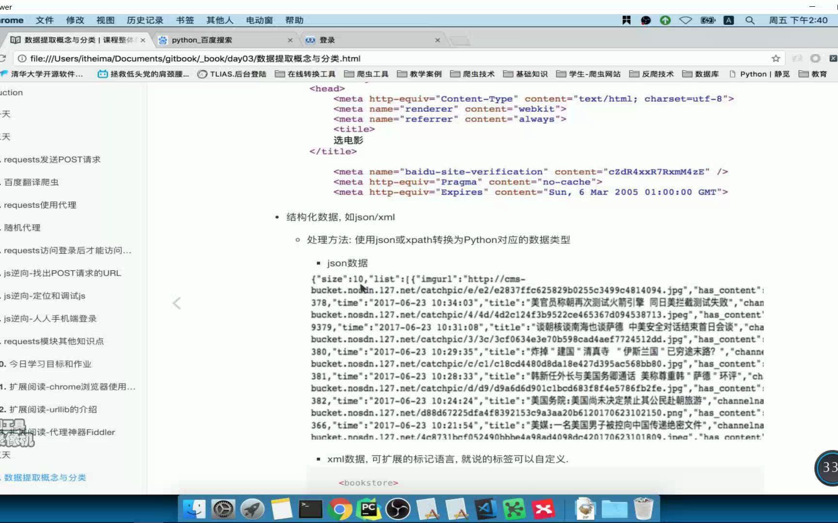Open the 历史记录 menu
The width and height of the screenshot is (838, 523).
pos(145,20)
